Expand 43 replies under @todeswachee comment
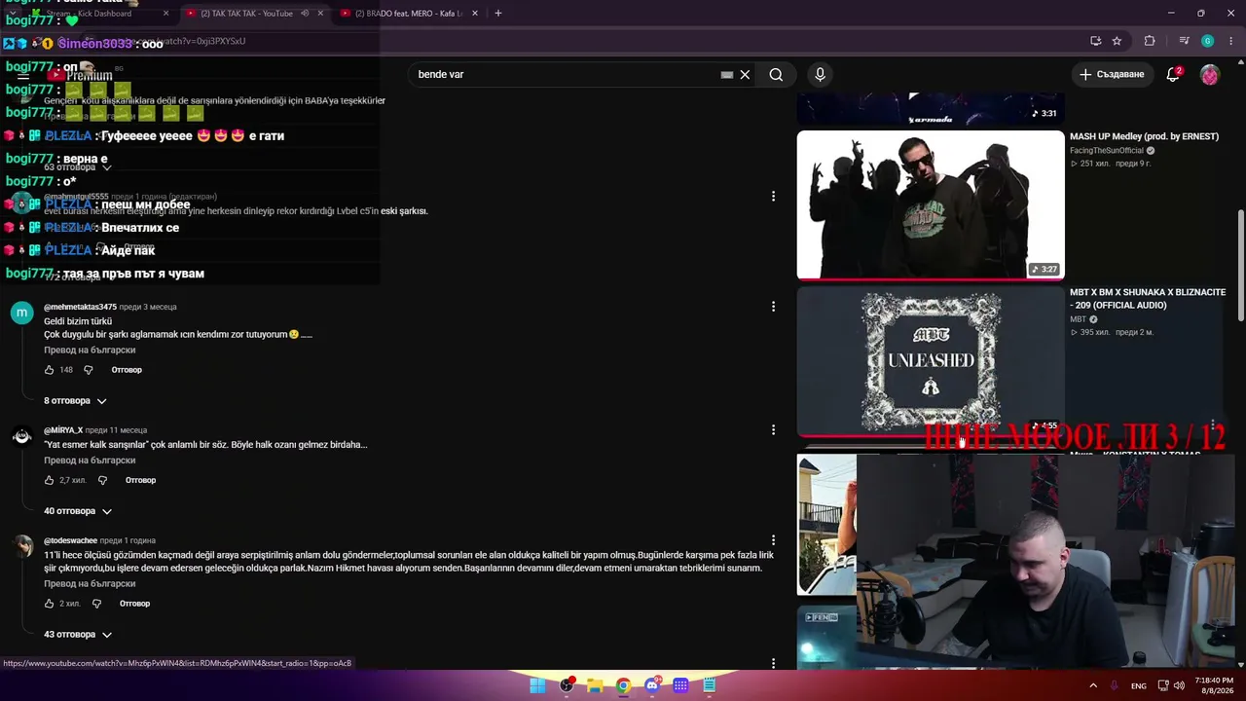Viewport: 1246px width, 701px height. (78, 635)
